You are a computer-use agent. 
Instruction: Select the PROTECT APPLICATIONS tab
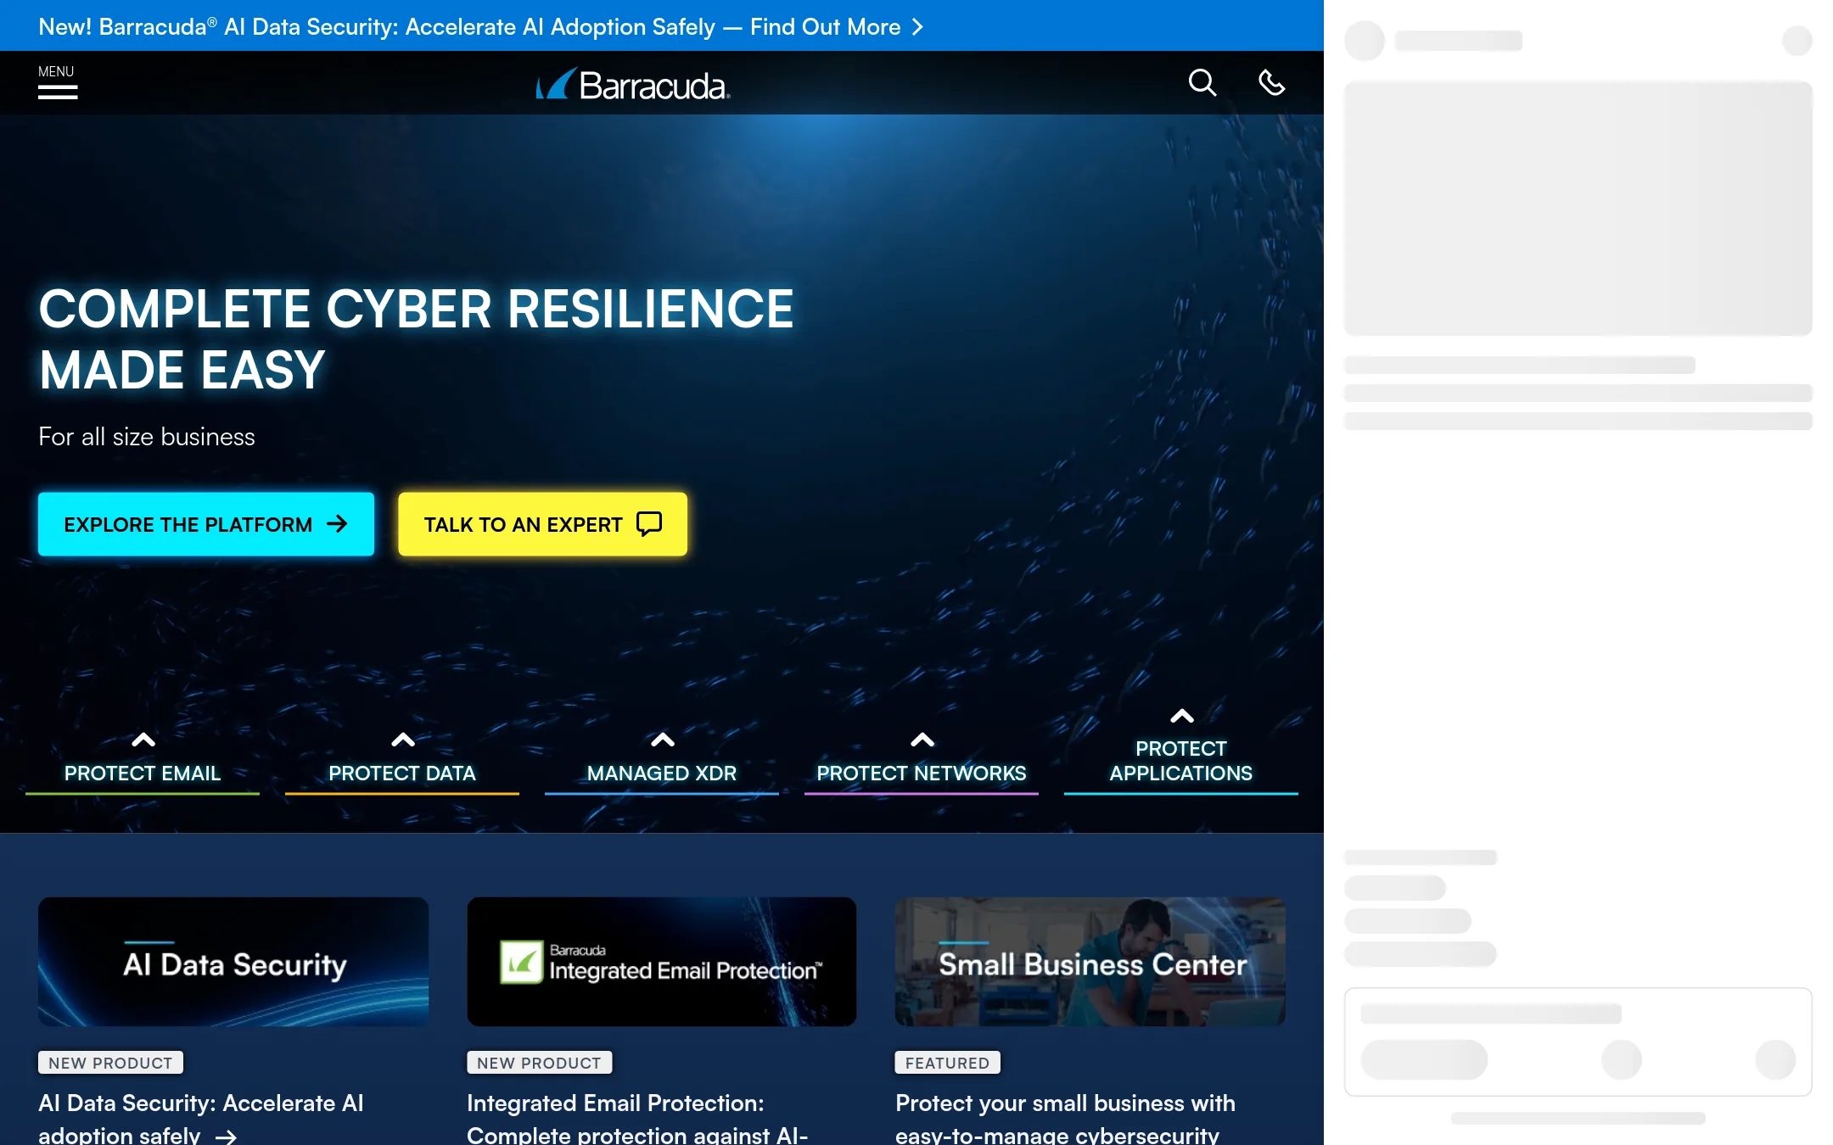1181,761
